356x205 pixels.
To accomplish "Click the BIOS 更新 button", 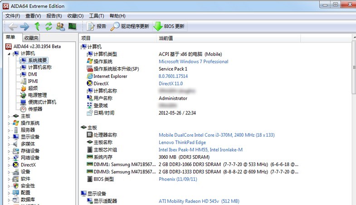I will coord(169,26).
